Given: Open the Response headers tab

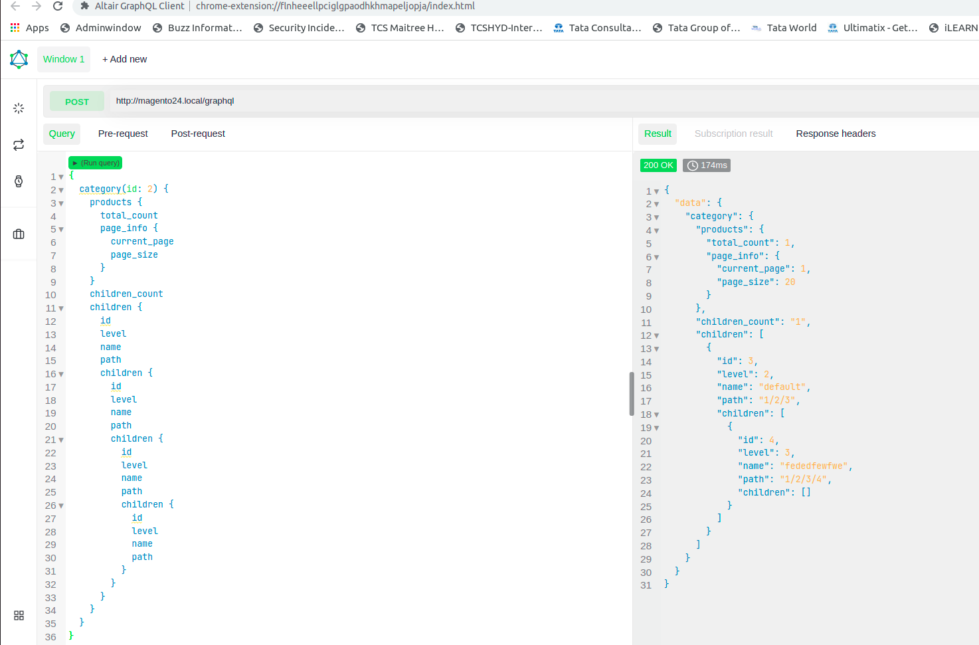Looking at the screenshot, I should (x=836, y=134).
